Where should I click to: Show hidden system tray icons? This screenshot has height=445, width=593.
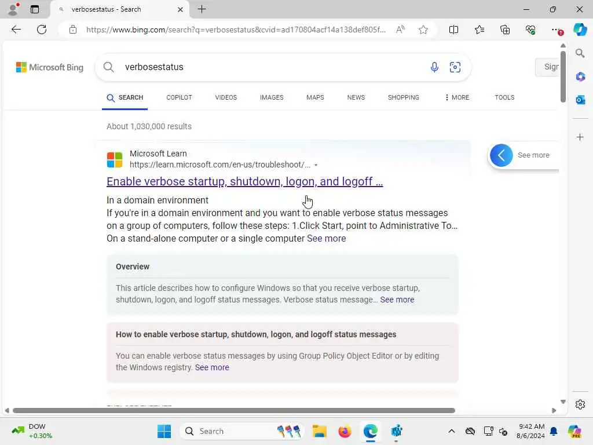coord(451,431)
